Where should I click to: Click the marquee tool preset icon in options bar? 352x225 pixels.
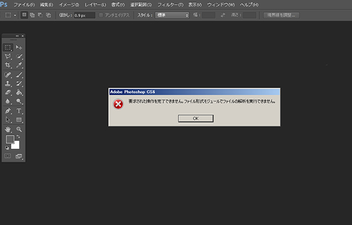tap(8, 15)
